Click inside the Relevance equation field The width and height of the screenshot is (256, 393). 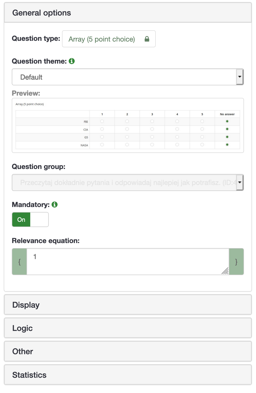click(128, 262)
